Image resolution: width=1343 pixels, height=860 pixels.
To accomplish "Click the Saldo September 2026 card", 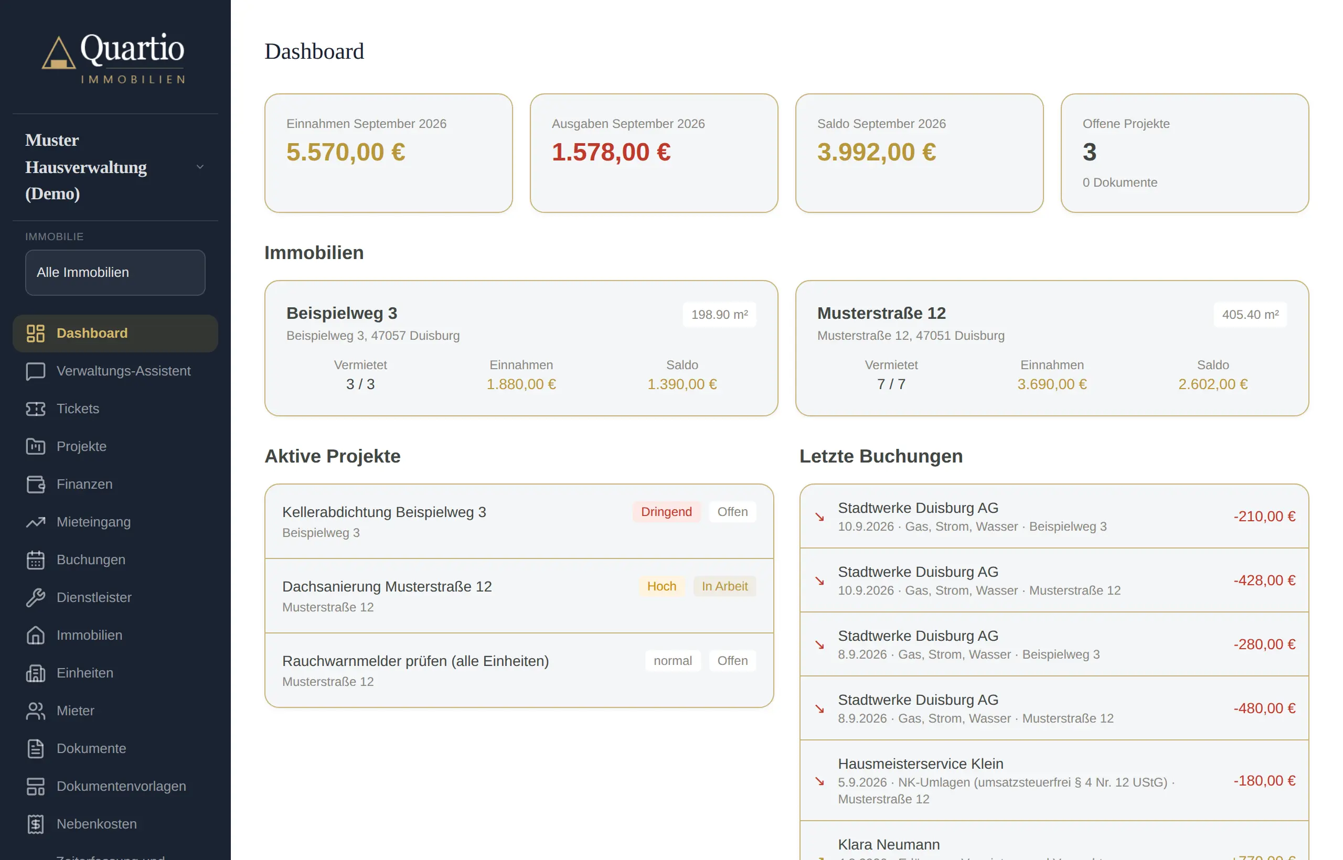I will (x=919, y=153).
